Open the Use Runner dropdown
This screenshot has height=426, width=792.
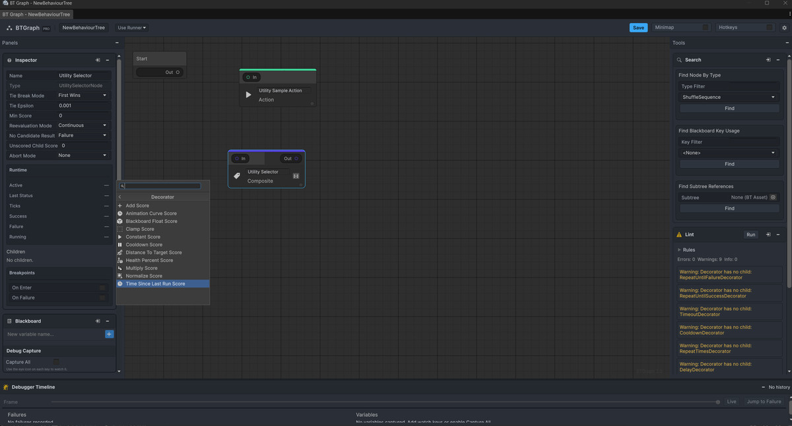click(132, 28)
